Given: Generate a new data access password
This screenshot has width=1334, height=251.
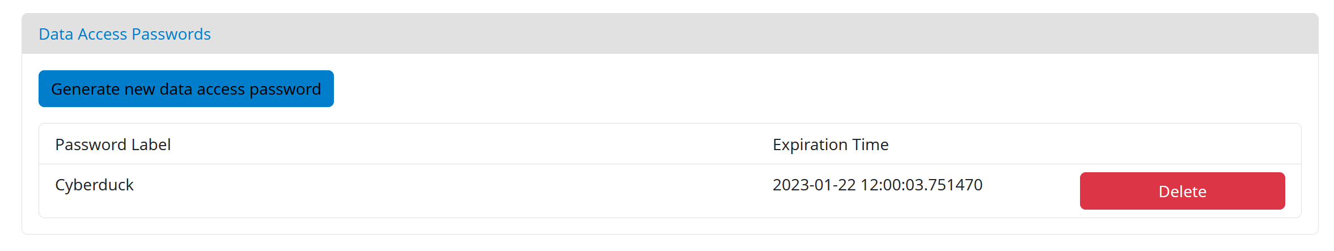Looking at the screenshot, I should tap(186, 89).
